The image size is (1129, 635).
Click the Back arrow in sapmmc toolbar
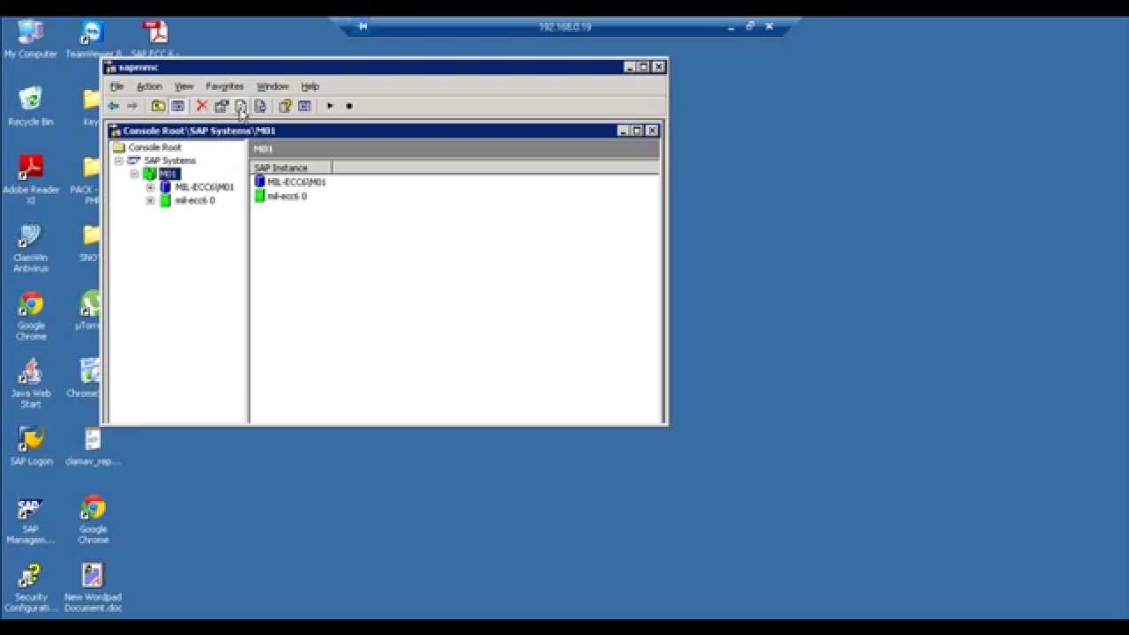(113, 106)
